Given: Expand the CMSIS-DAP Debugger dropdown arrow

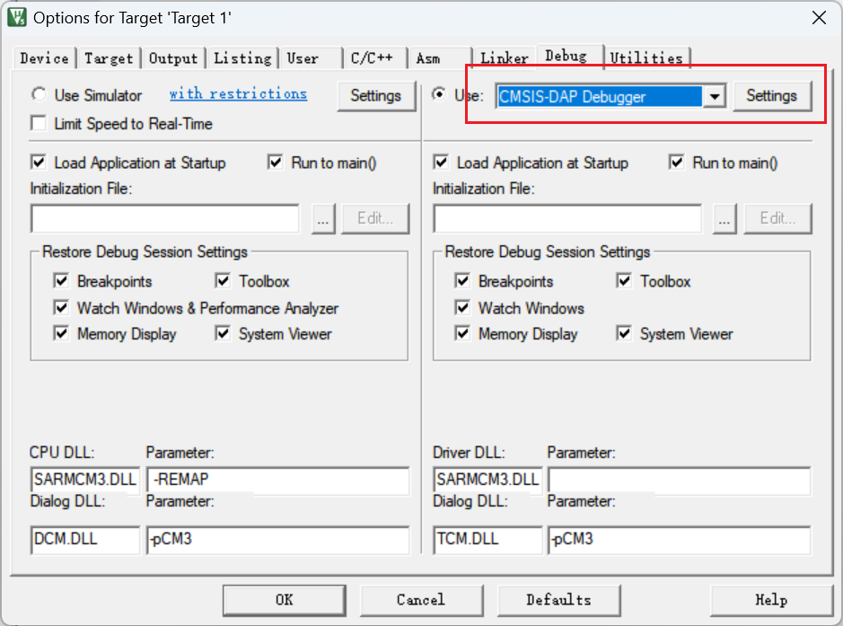Looking at the screenshot, I should [715, 96].
